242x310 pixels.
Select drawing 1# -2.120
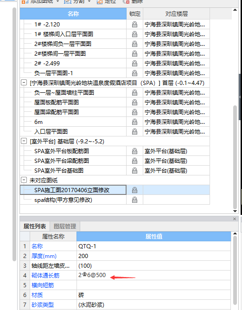click(47, 25)
